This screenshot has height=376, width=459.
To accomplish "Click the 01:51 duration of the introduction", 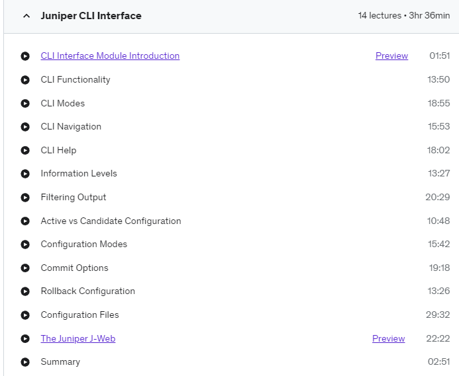I will (439, 56).
